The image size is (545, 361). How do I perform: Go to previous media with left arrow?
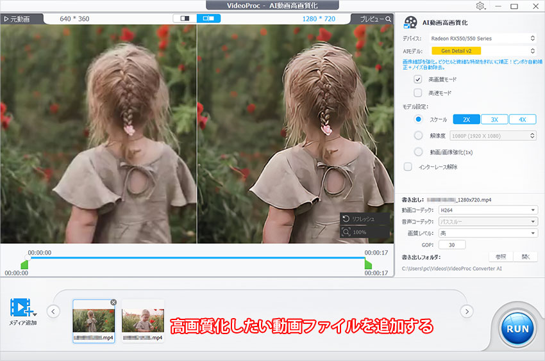click(x=53, y=311)
